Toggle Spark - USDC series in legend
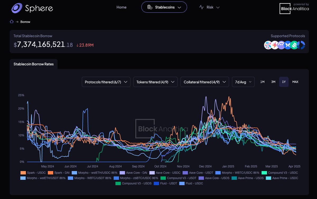The width and height of the screenshot is (317, 199). click(x=33, y=173)
